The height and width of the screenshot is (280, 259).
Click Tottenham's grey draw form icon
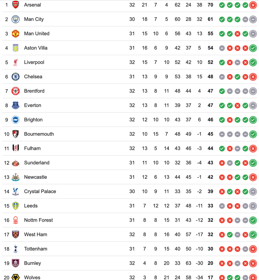[x=245, y=249]
